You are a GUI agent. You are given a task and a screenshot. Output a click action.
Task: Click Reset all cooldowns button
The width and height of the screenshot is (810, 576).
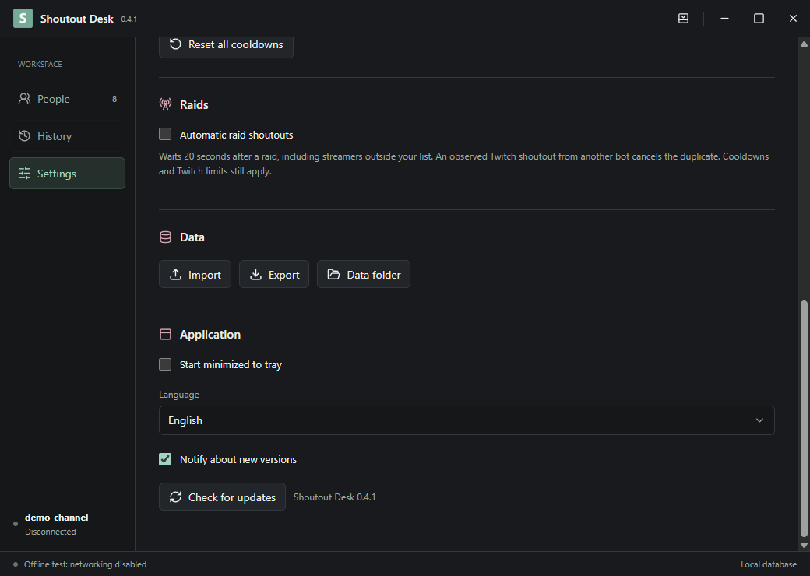226,45
